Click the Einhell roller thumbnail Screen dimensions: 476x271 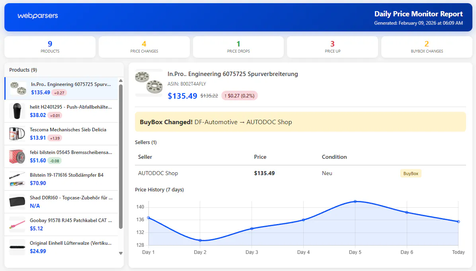[x=17, y=247]
